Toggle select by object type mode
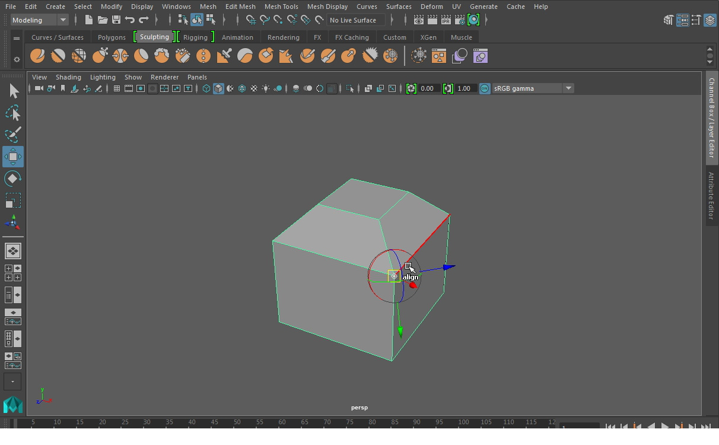Screen dimensions: 719x445 point(196,20)
